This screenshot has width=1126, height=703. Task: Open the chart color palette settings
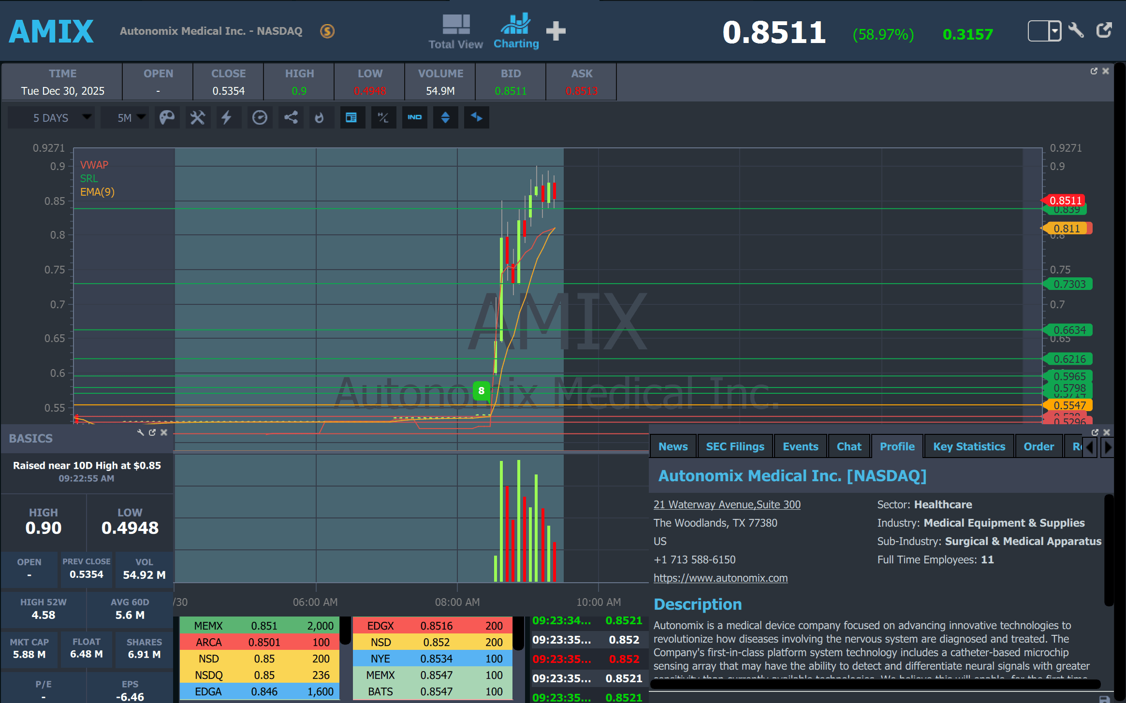click(167, 117)
